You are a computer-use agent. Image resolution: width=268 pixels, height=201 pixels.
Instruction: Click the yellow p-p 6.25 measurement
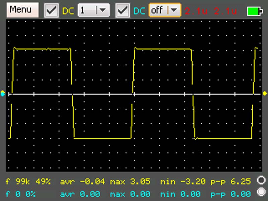tap(230, 182)
